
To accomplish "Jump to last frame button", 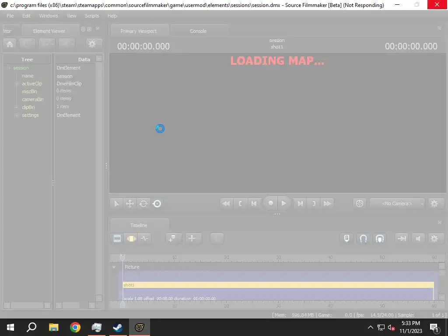I will coord(327,203).
